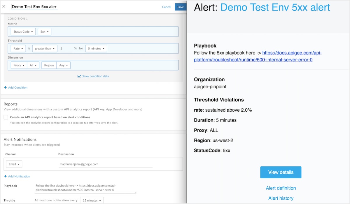Click the threshold percentage value field
This screenshot has width=350, height=204.
(x=66, y=49)
